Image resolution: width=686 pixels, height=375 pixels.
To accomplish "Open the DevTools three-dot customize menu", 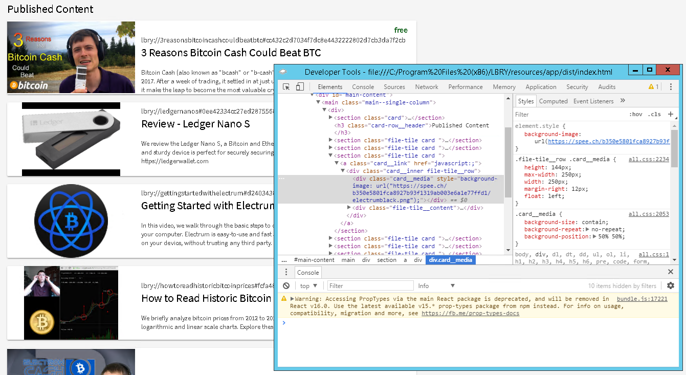I will pyautogui.click(x=671, y=87).
